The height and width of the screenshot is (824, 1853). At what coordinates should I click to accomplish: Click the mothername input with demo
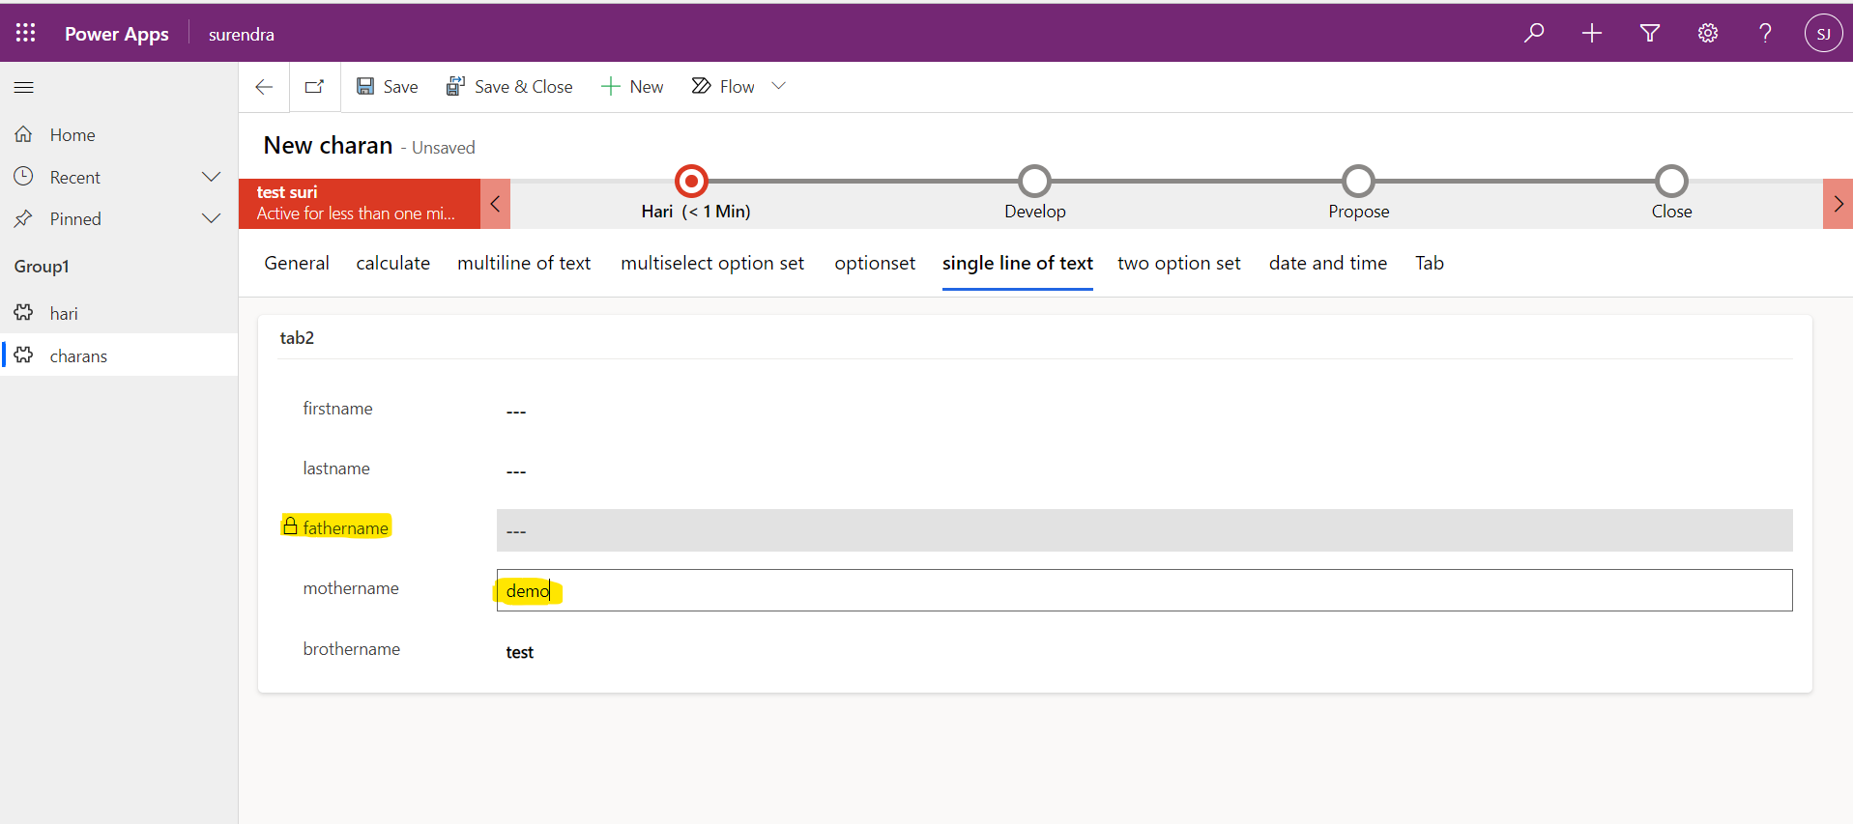point(1144,590)
